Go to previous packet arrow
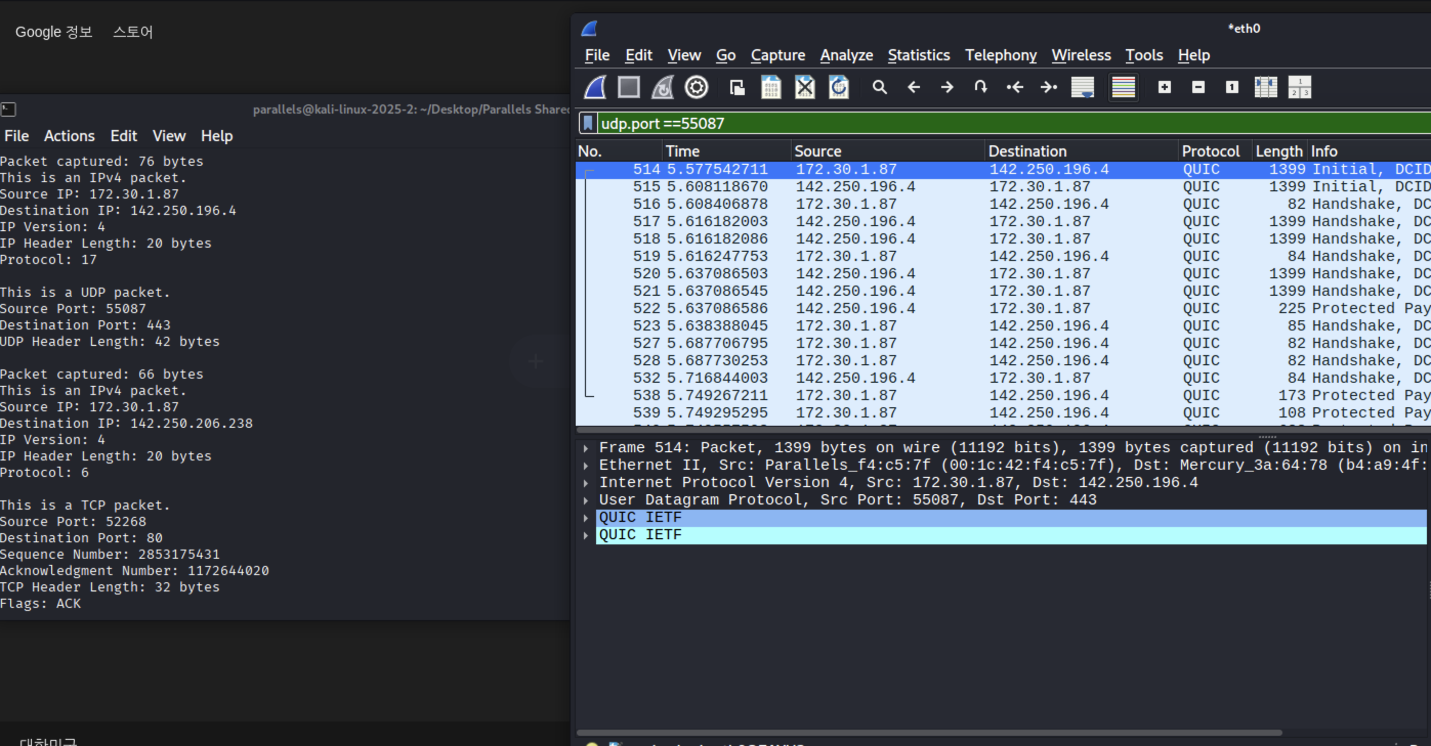Viewport: 1431px width, 746px height. click(913, 87)
